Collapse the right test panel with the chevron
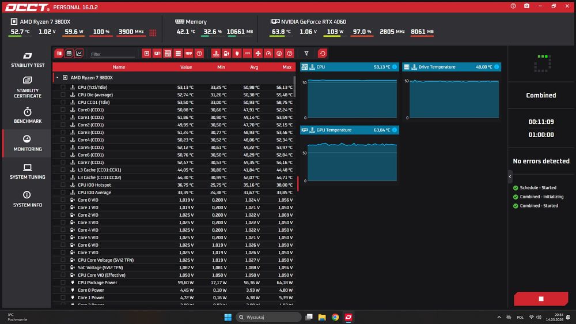This screenshot has height=324, width=576. pos(510,176)
